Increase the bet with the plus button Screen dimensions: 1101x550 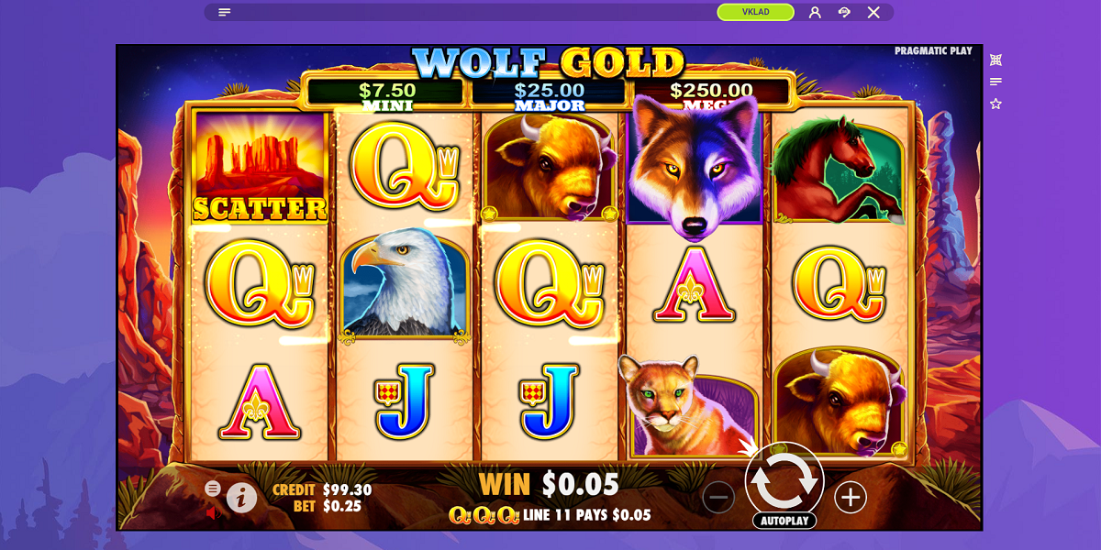[851, 498]
